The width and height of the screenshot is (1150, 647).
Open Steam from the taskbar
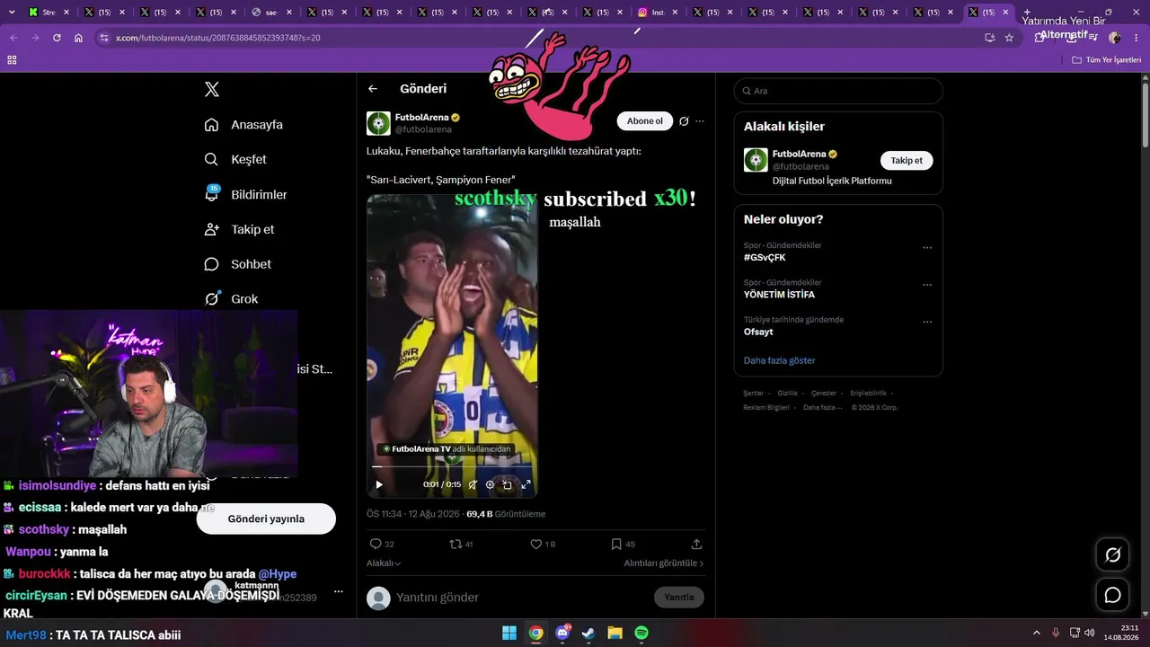pyautogui.click(x=588, y=633)
